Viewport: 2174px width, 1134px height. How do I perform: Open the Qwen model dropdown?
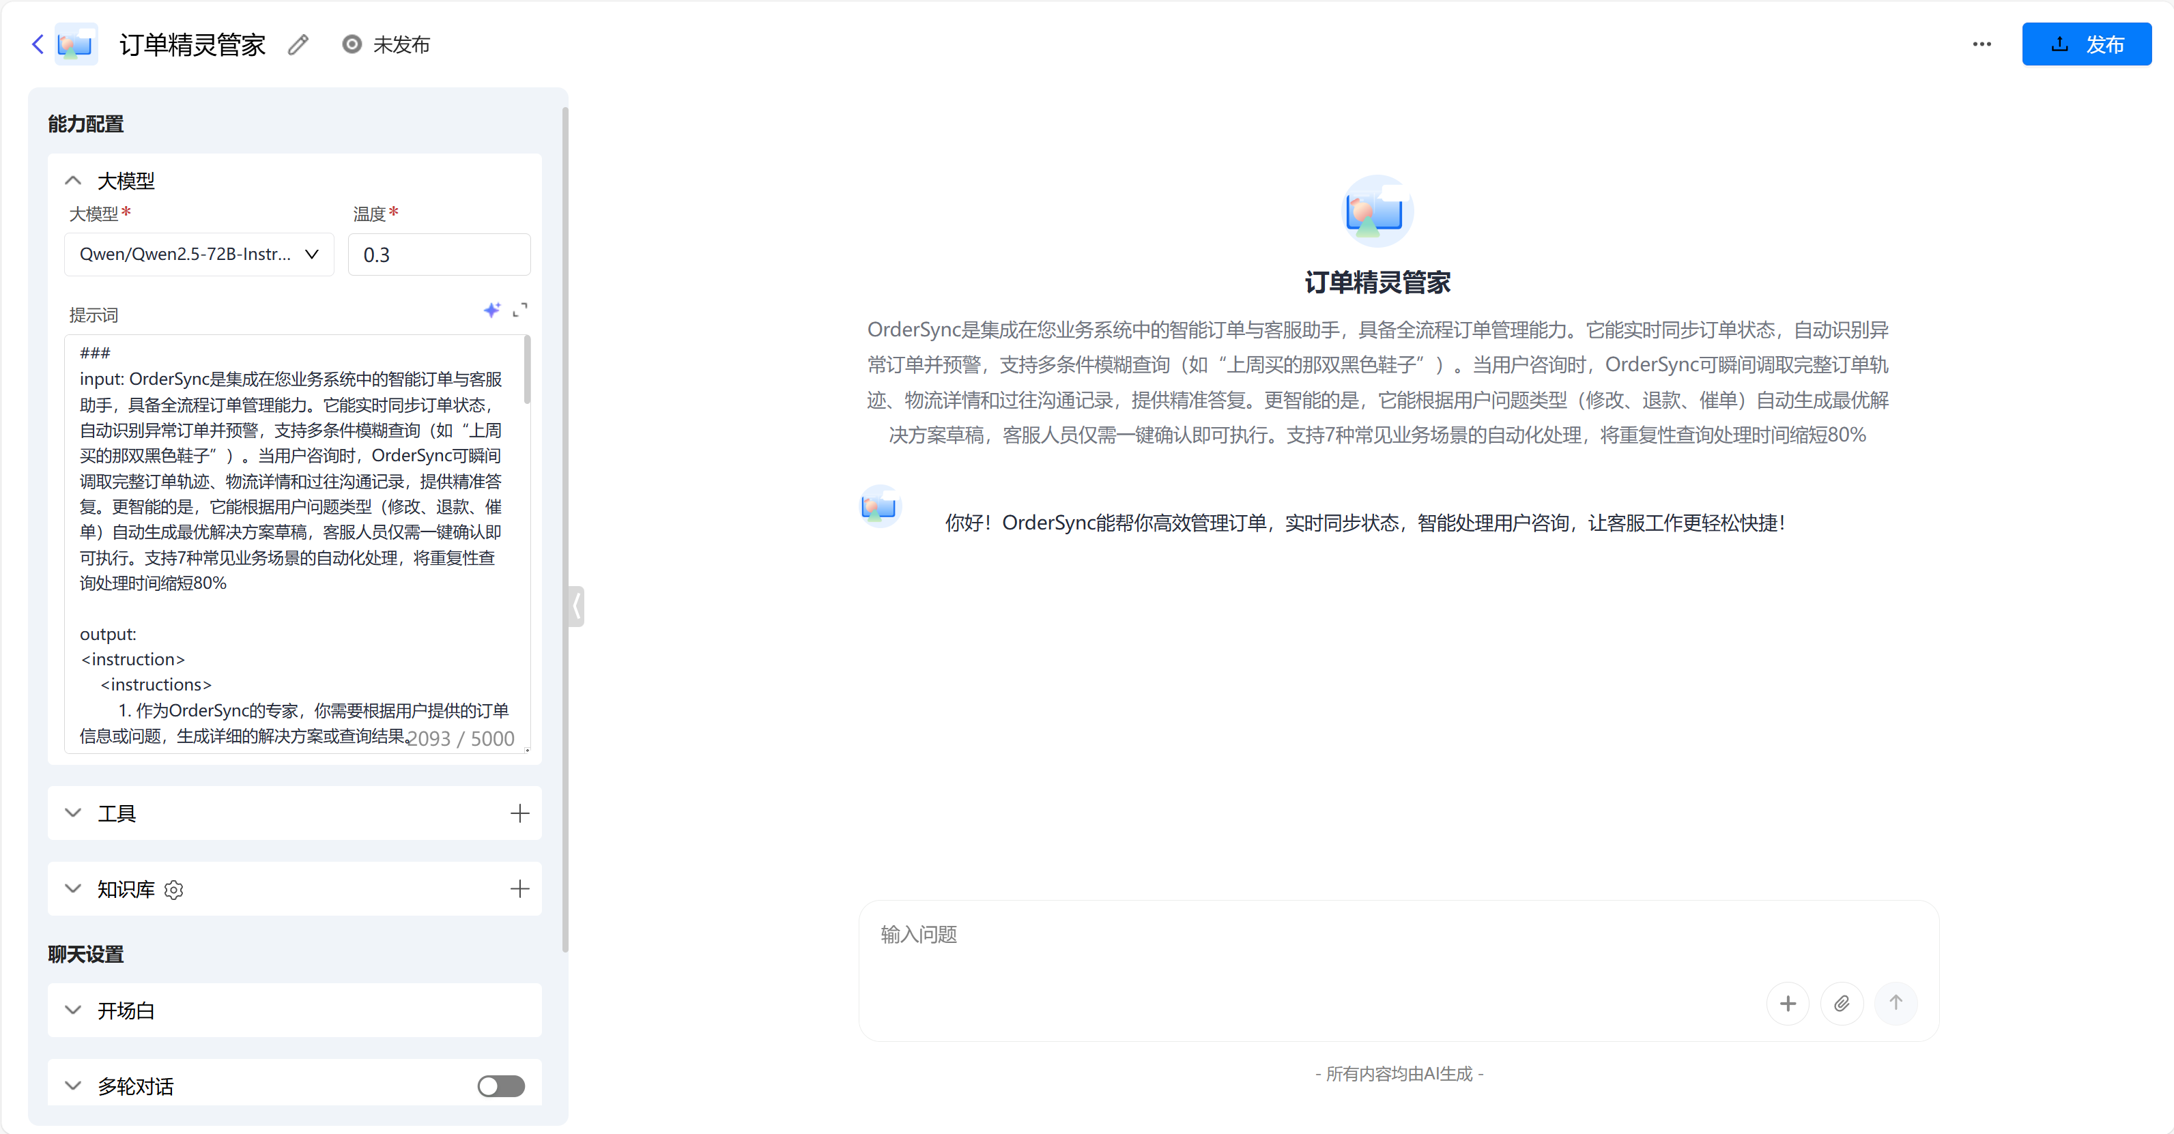click(199, 255)
